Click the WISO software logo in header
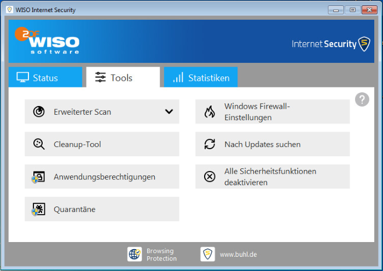383x271 pixels. [x=48, y=41]
